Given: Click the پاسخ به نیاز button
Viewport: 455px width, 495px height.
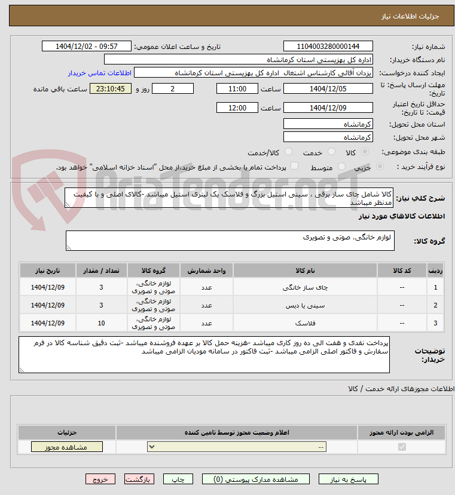Looking at the screenshot, I should click(x=349, y=479).
